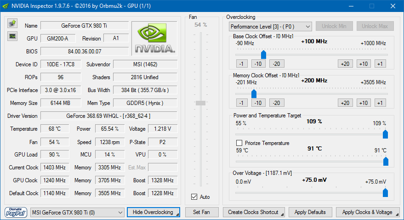The width and height of the screenshot is (404, 220).
Task: Click the Base Clock Offset -10 button
Action: [258, 64]
